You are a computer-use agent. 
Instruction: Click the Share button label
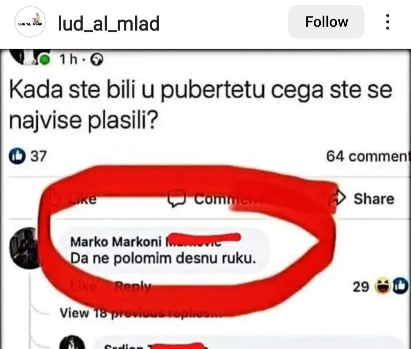tap(374, 199)
